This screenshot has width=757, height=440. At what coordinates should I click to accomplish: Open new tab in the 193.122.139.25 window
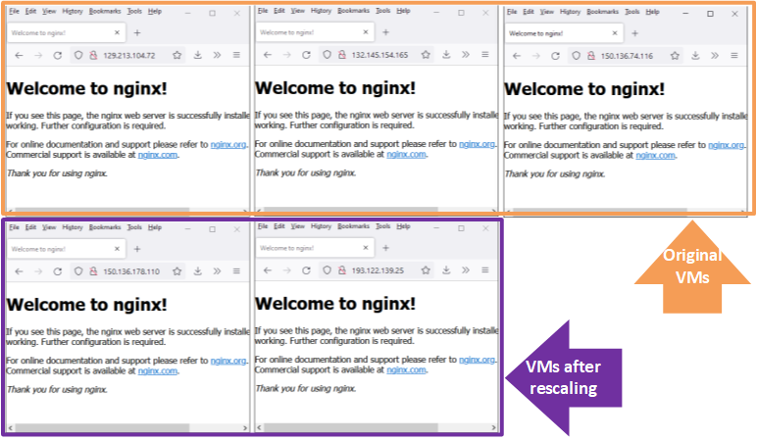pyautogui.click(x=385, y=248)
